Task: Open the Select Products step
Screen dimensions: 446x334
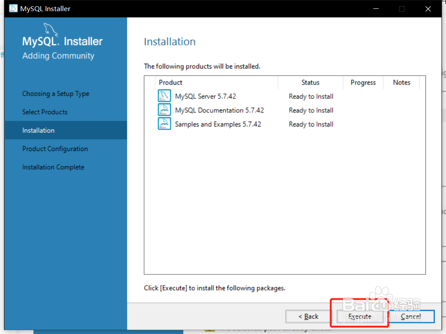Action: pyautogui.click(x=45, y=112)
